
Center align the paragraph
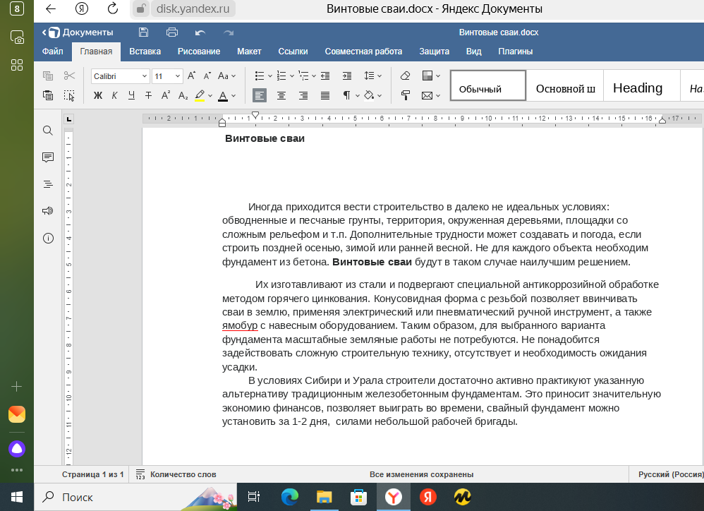[x=281, y=95]
